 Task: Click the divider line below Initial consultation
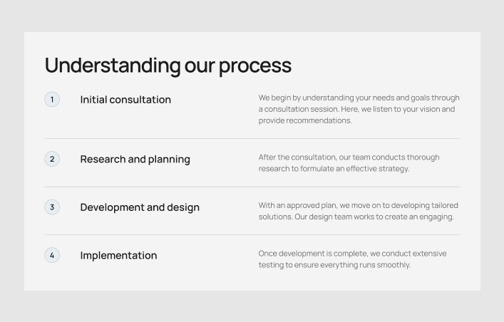pyautogui.click(x=252, y=138)
